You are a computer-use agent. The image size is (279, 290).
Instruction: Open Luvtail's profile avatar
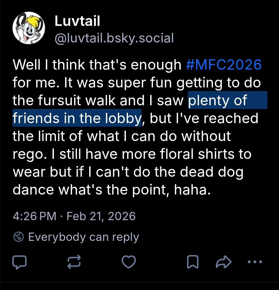29,28
